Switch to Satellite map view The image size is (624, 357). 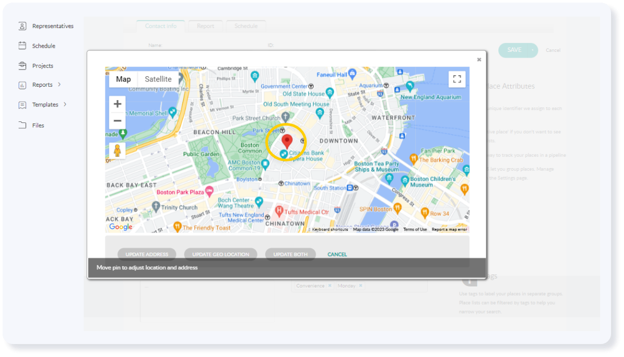point(158,79)
